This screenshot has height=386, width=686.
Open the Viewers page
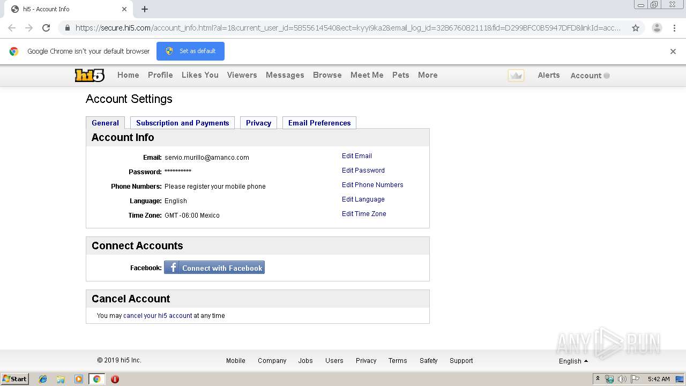point(242,75)
